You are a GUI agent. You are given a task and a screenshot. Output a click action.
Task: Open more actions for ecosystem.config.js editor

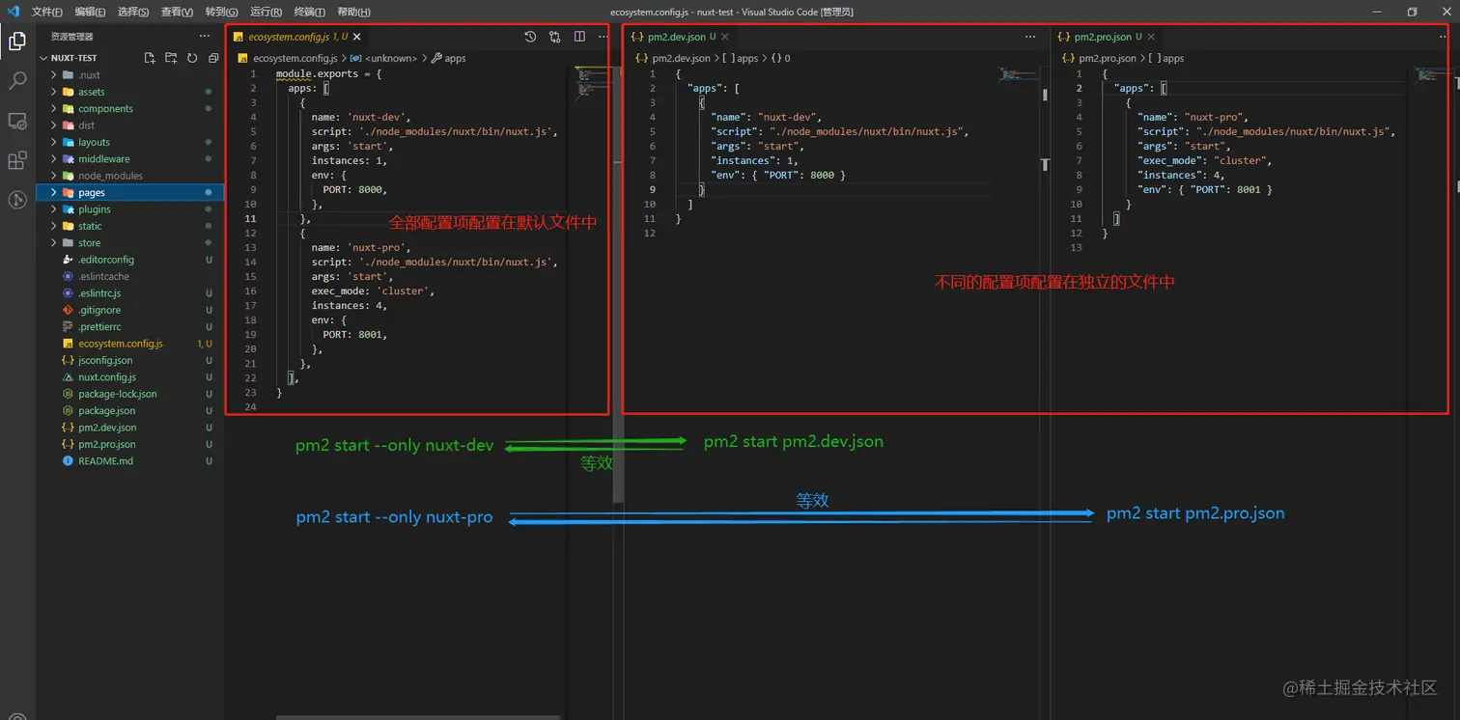pos(603,37)
